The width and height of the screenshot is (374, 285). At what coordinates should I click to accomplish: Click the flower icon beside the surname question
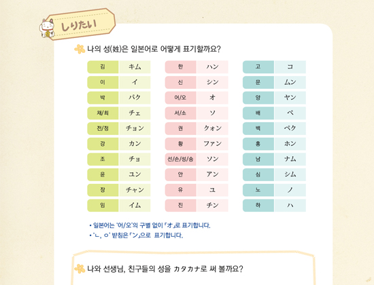point(80,49)
